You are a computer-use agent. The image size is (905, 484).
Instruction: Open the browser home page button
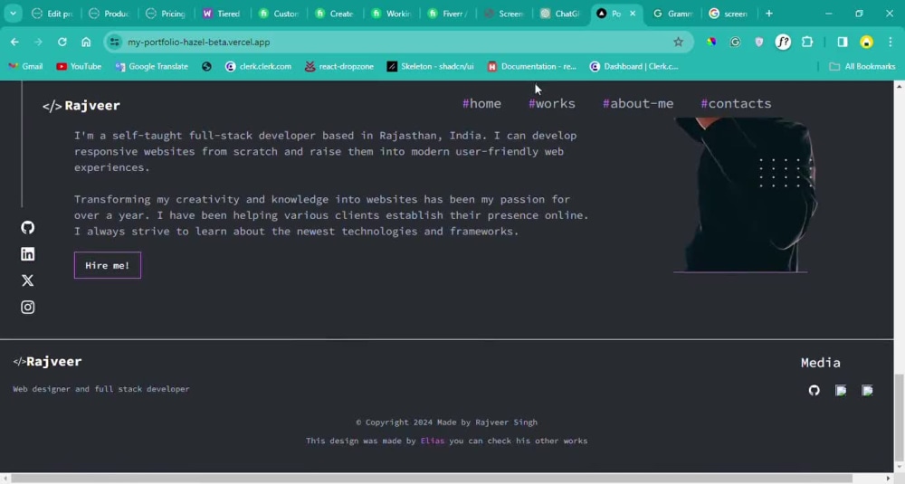pyautogui.click(x=86, y=43)
